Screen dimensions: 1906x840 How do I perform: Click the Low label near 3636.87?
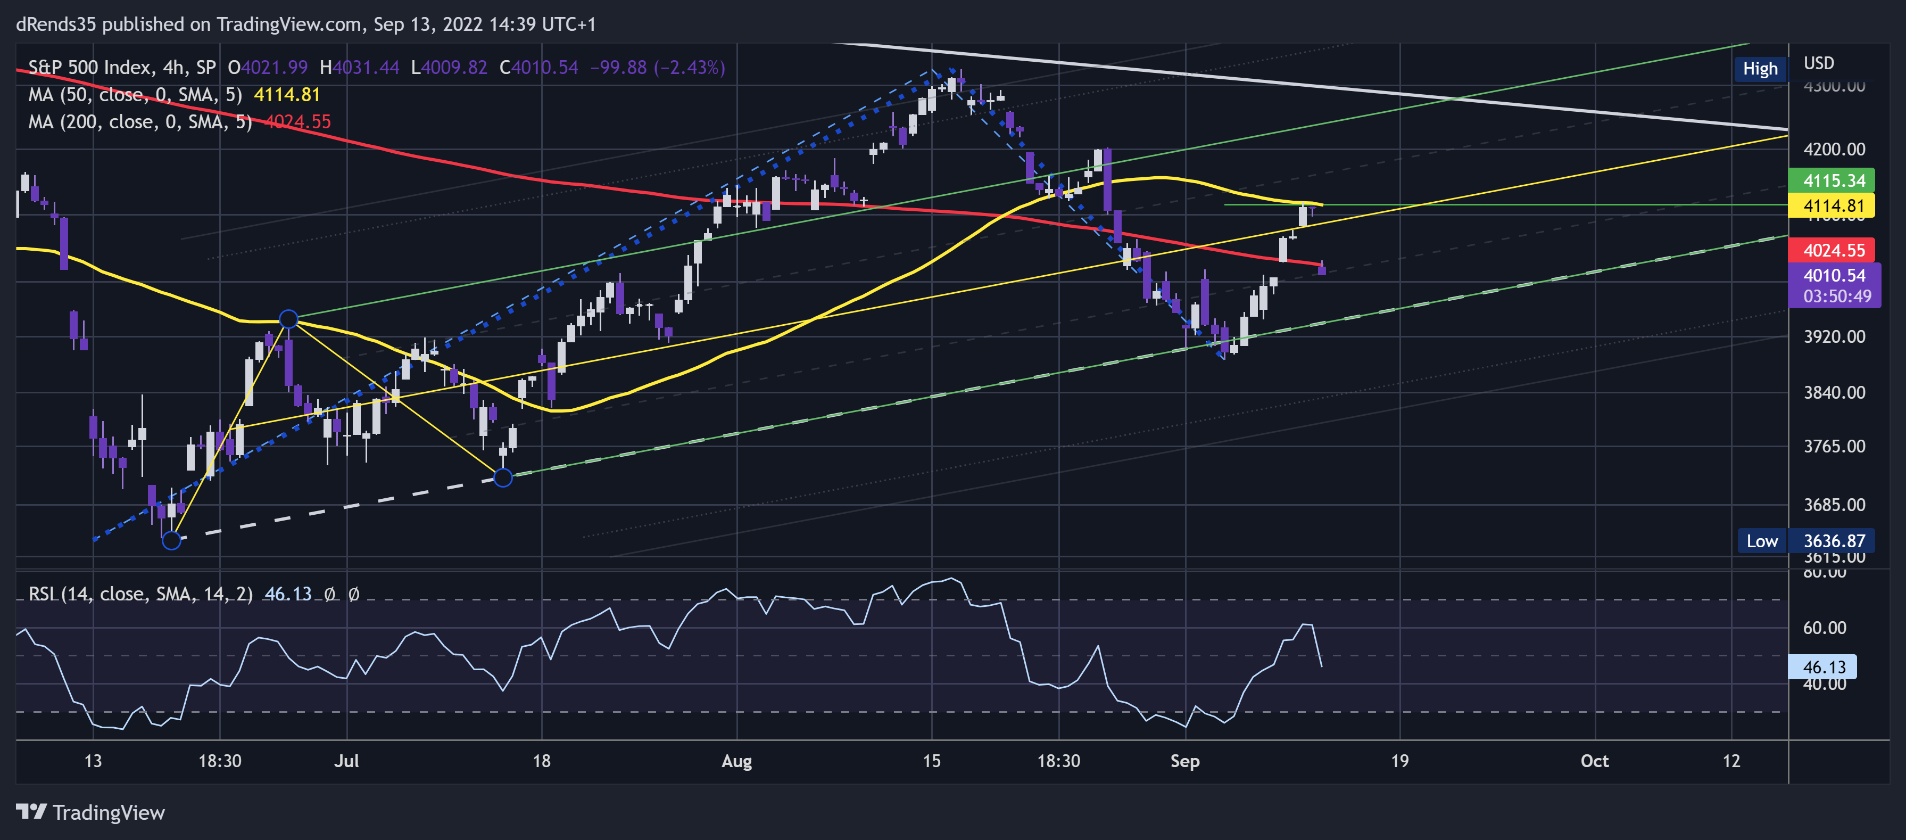tap(1762, 541)
